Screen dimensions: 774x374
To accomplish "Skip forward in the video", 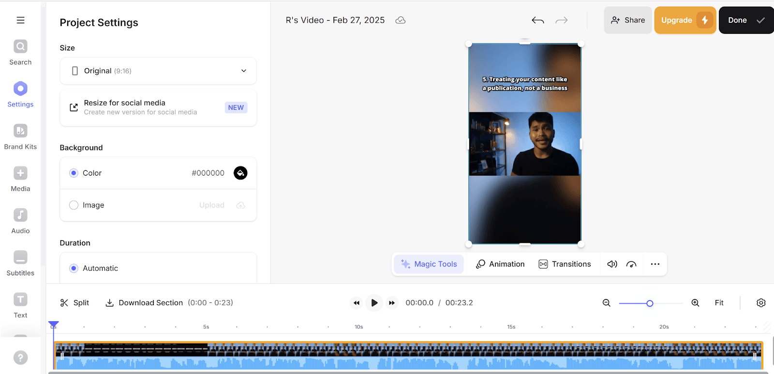I will tap(392, 303).
